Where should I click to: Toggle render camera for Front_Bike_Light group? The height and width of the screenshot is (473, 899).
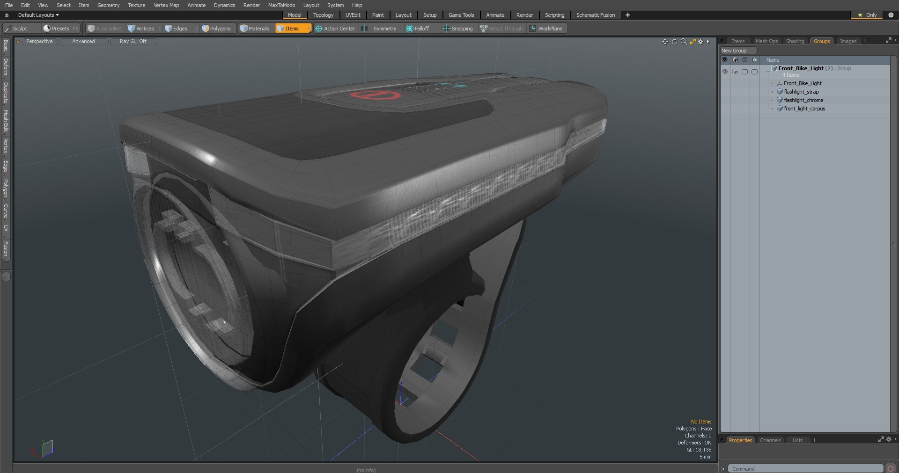pos(735,72)
